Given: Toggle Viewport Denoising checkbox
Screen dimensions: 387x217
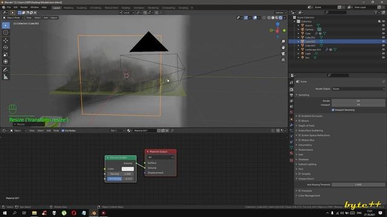Looking at the screenshot, I should [333, 110].
